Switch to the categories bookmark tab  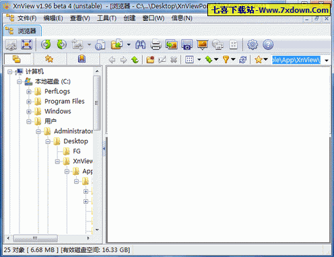point(82,59)
